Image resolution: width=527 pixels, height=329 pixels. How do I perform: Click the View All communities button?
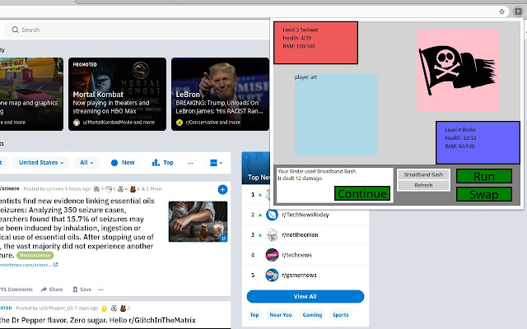[305, 296]
